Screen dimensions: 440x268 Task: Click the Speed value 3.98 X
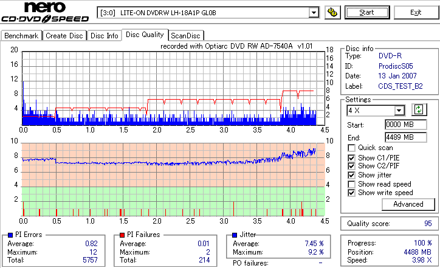[422, 260]
